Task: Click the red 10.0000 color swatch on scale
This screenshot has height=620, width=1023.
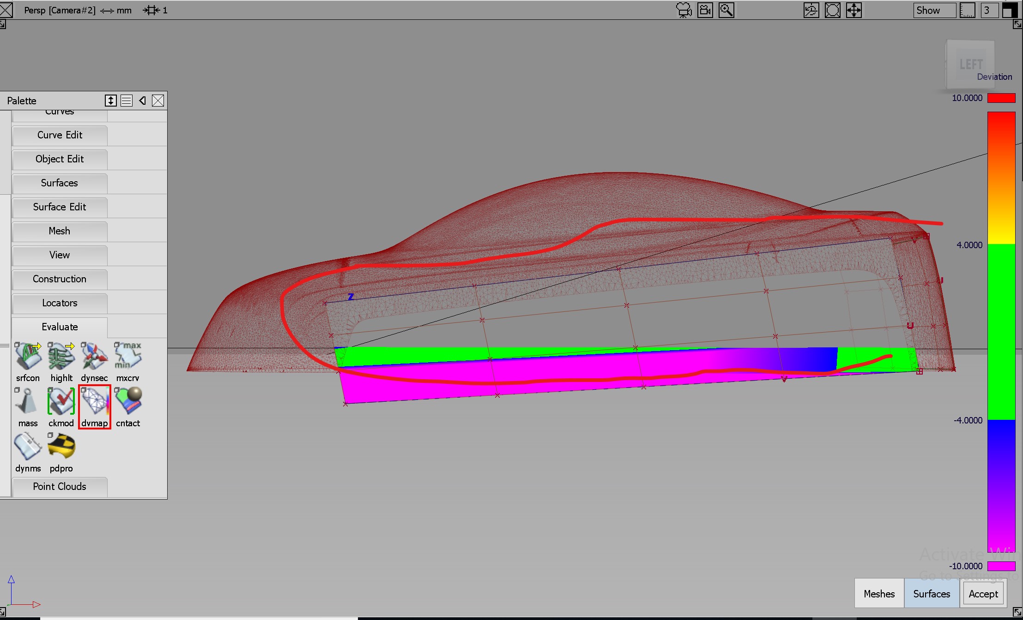Action: pyautogui.click(x=1001, y=98)
